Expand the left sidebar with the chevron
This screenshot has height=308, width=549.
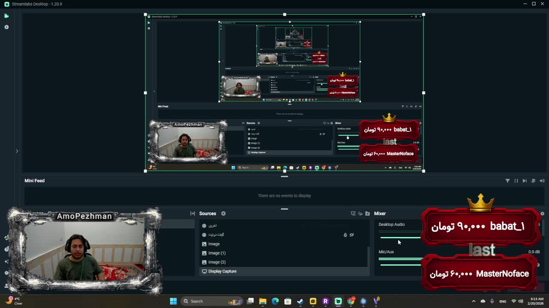(x=17, y=151)
